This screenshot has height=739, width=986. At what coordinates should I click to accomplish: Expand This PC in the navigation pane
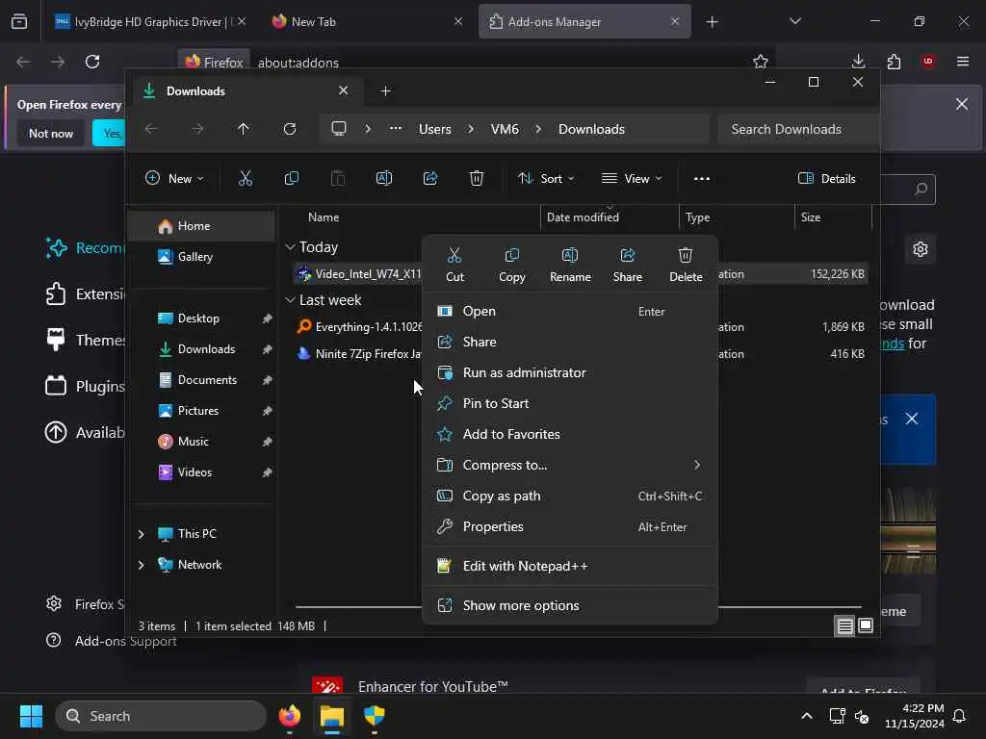(x=141, y=533)
